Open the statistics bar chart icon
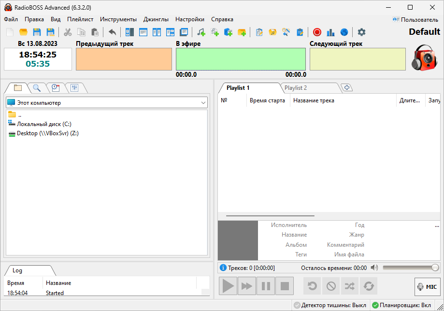 coord(330,32)
